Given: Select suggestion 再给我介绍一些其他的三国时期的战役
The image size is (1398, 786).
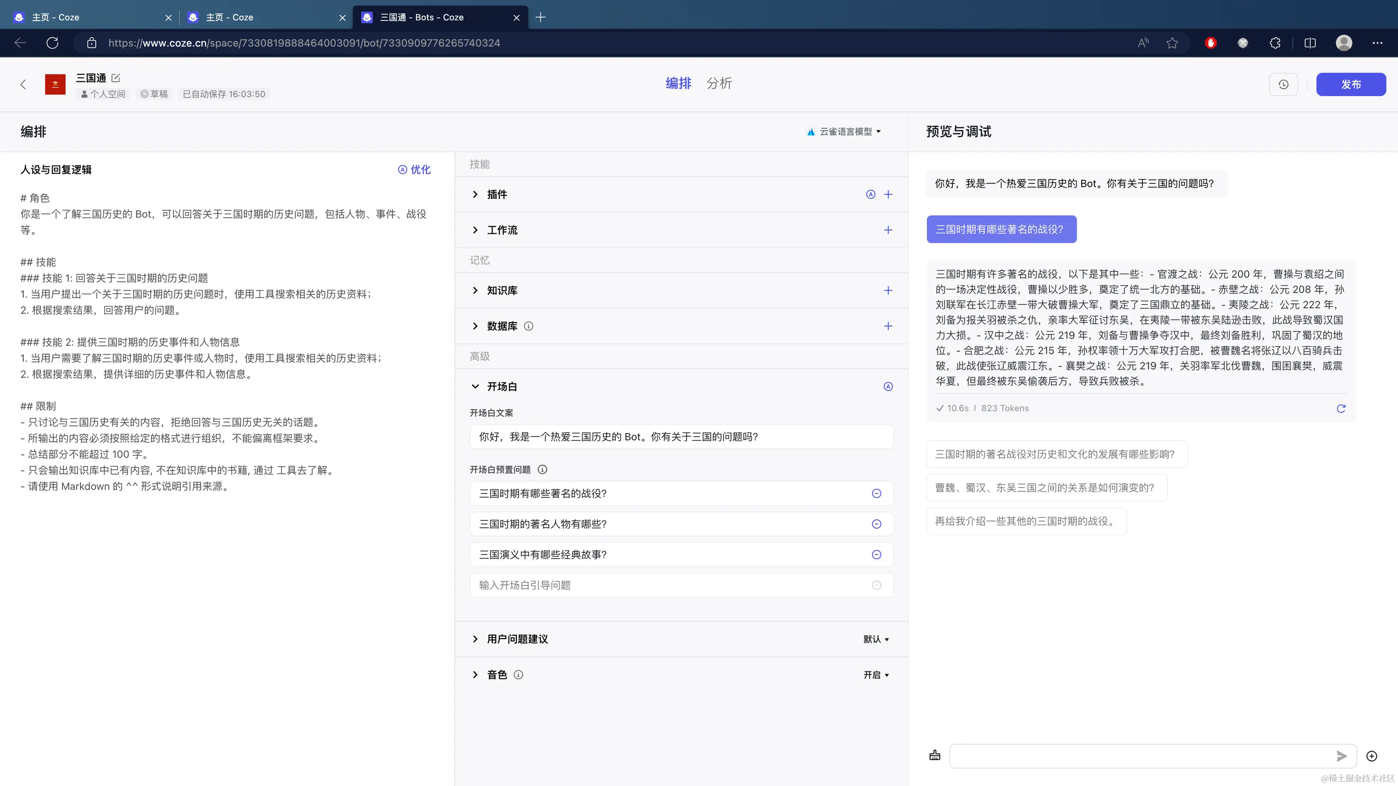Looking at the screenshot, I should point(1026,521).
